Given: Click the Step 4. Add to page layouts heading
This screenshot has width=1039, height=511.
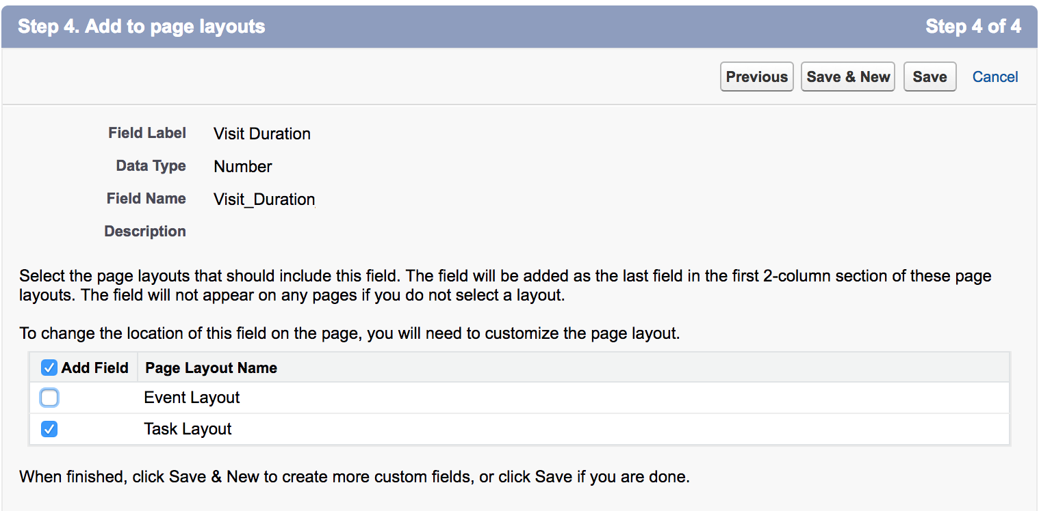Looking at the screenshot, I should [142, 27].
